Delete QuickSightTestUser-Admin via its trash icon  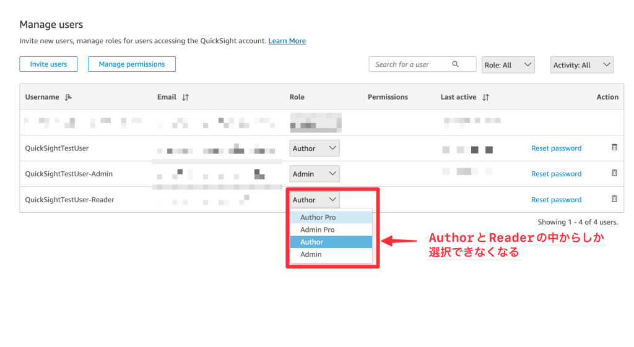tap(614, 173)
